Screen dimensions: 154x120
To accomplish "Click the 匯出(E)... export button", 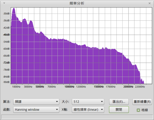I will (x=119, y=102).
